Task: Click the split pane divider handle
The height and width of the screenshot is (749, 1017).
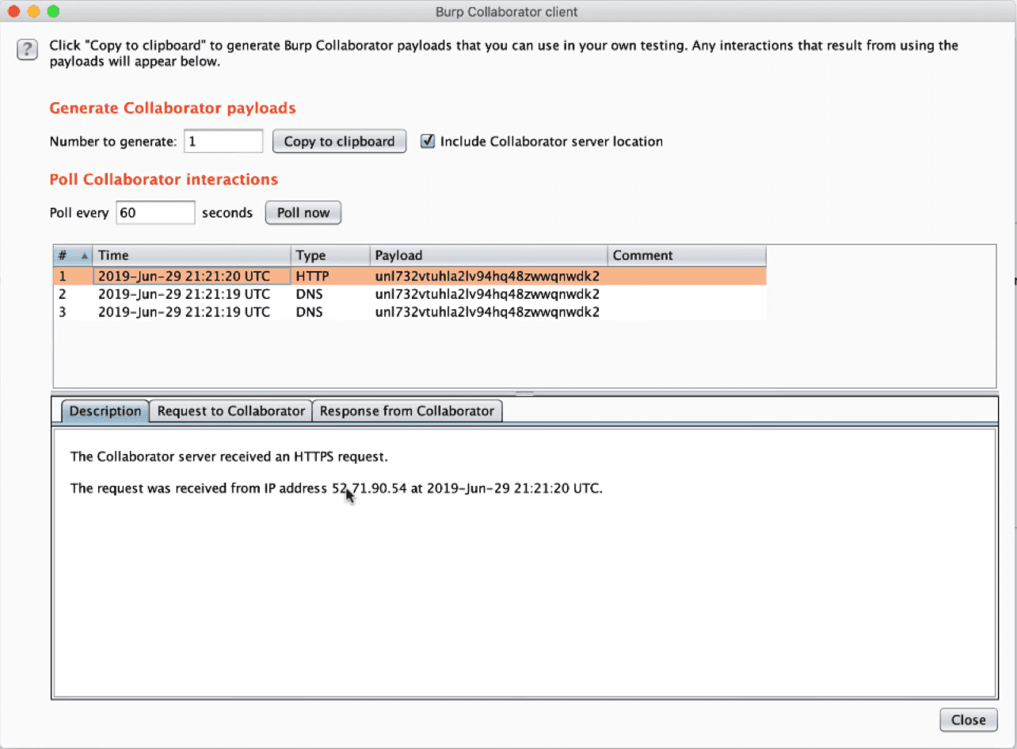Action: point(524,393)
